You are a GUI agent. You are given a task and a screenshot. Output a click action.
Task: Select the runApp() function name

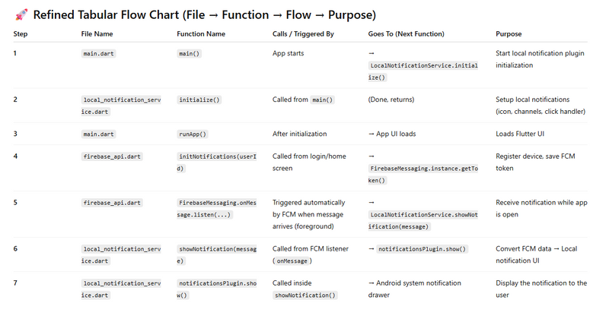tap(193, 134)
